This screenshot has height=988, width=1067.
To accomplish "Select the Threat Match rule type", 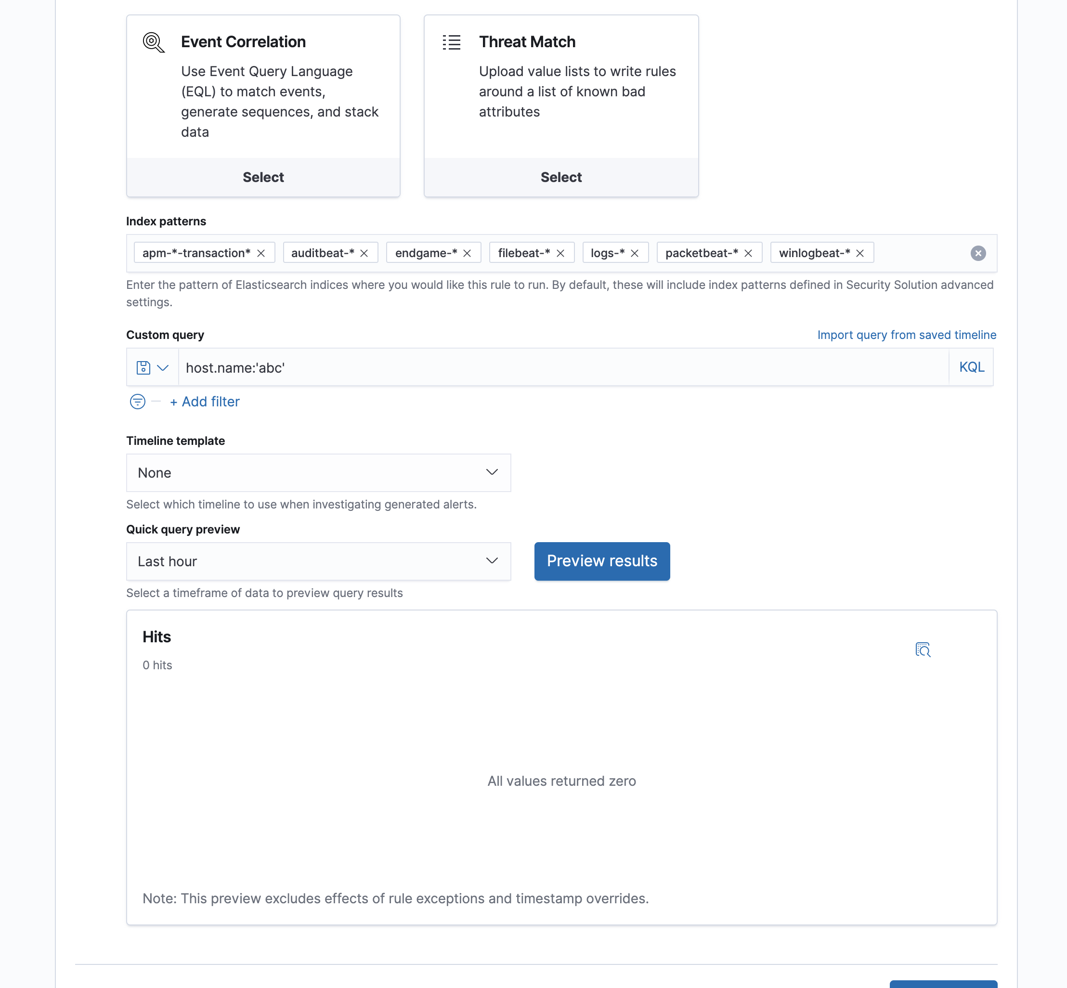I will tap(561, 178).
